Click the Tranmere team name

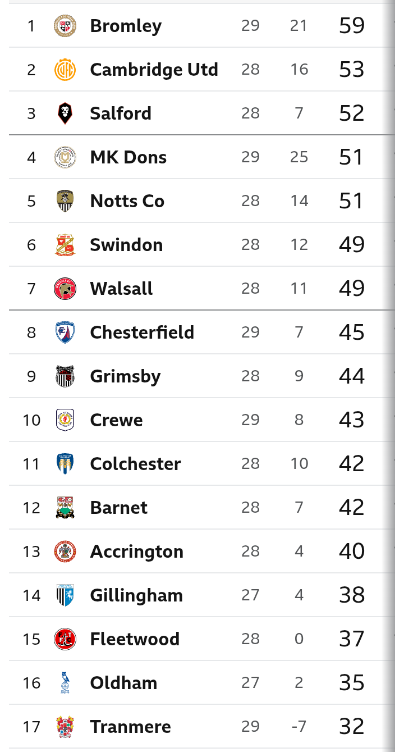pyautogui.click(x=130, y=727)
